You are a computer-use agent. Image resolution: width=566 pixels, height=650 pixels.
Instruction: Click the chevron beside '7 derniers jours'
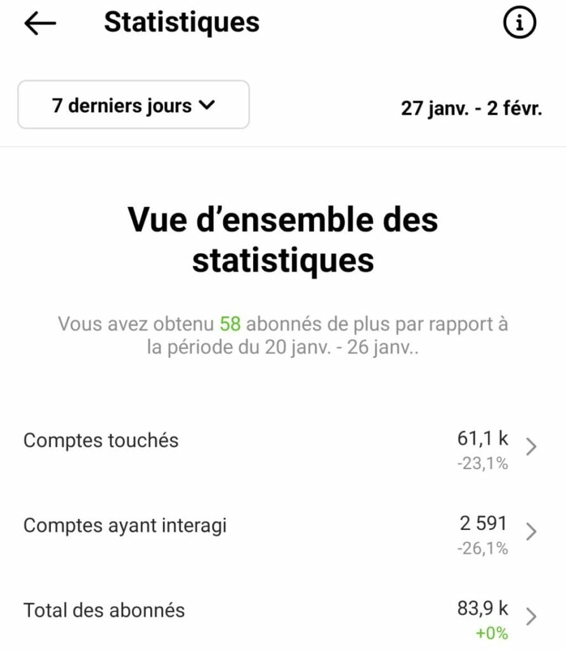click(207, 105)
